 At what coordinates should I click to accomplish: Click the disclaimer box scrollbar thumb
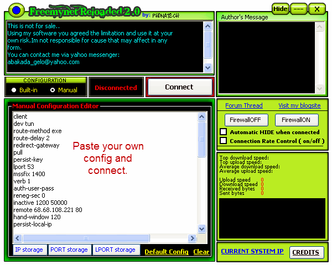pos(208,45)
